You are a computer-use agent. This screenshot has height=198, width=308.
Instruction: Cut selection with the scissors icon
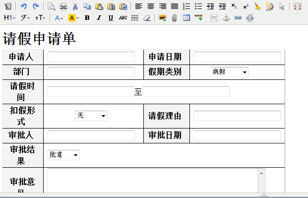coord(75,6)
